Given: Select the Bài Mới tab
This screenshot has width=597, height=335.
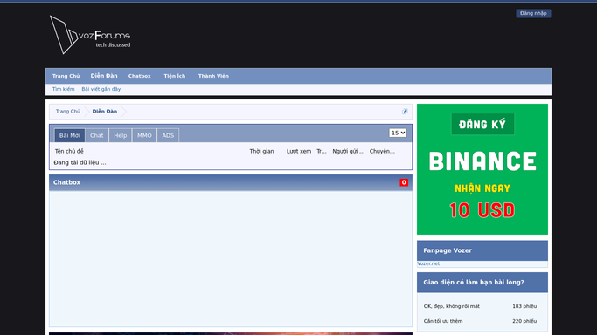Looking at the screenshot, I should tap(70, 135).
